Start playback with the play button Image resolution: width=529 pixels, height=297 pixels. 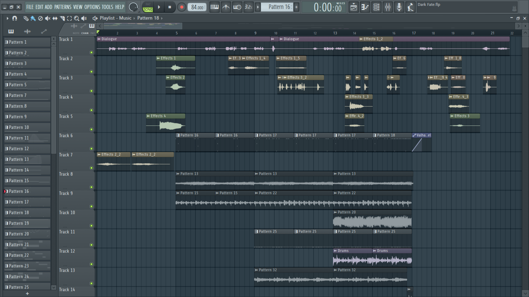[159, 7]
